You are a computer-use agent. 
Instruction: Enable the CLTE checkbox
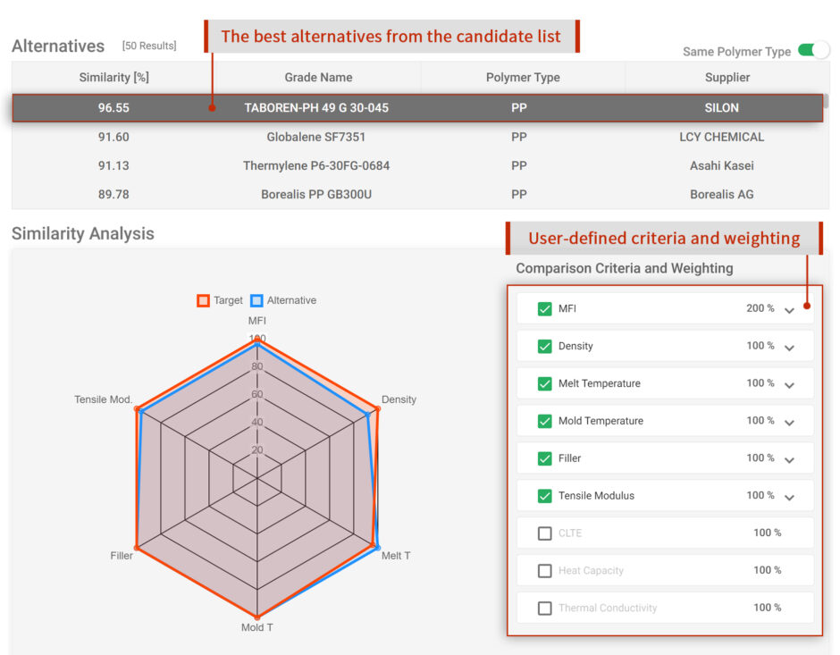point(544,533)
